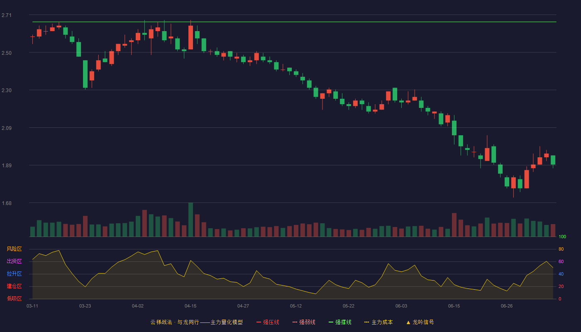Click the pink dashed 强弱线 legend marker
Screen dimensions: 581x332
[295, 322]
